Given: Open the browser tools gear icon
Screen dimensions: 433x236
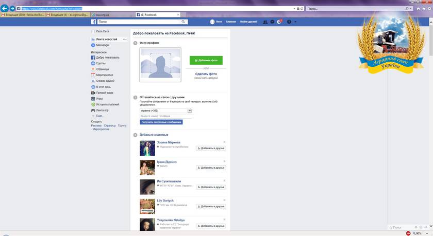Looking at the screenshot, I should coord(429,9).
